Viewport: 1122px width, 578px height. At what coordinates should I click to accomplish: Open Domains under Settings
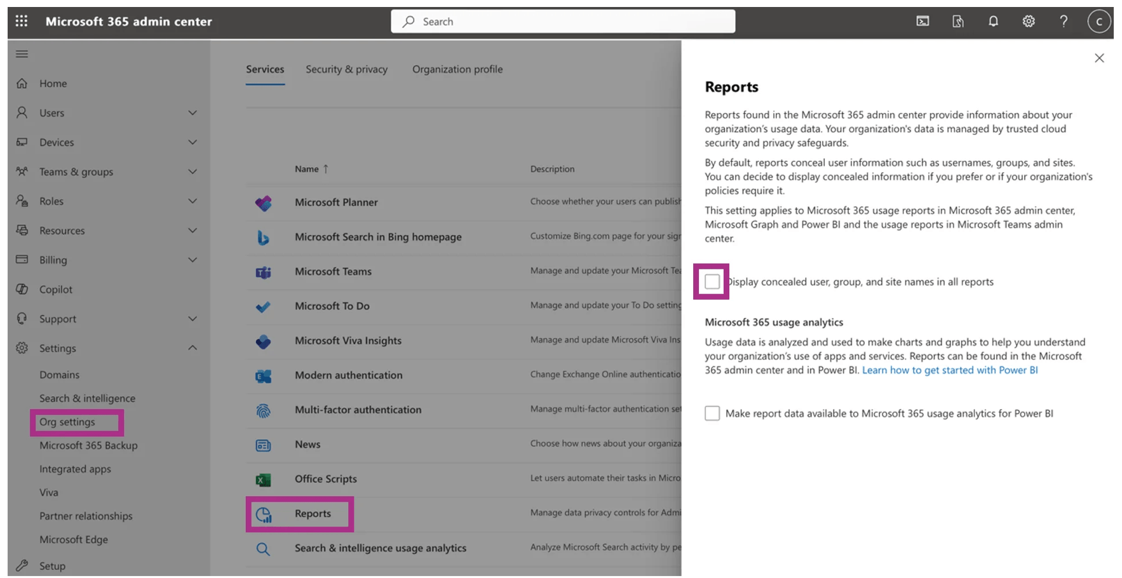click(x=59, y=375)
